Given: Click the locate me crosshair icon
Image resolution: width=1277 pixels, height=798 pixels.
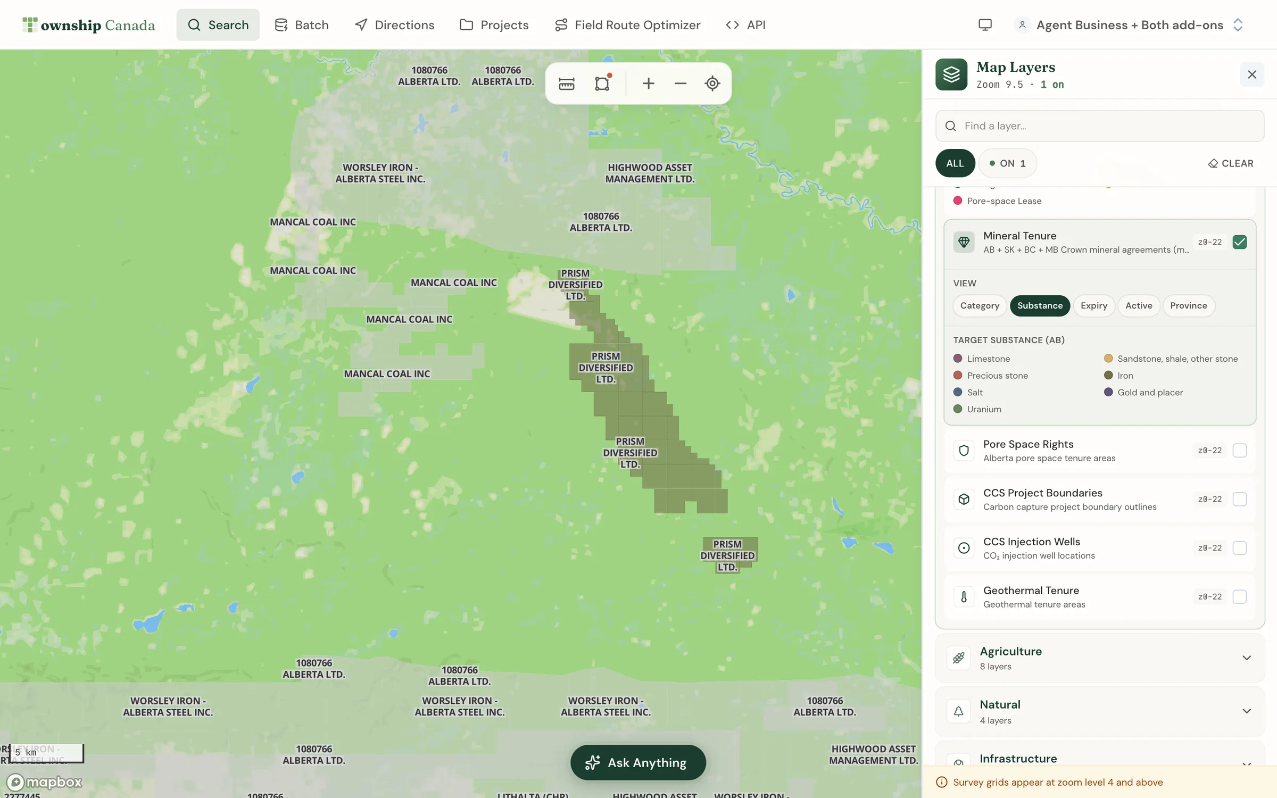Looking at the screenshot, I should coord(712,84).
